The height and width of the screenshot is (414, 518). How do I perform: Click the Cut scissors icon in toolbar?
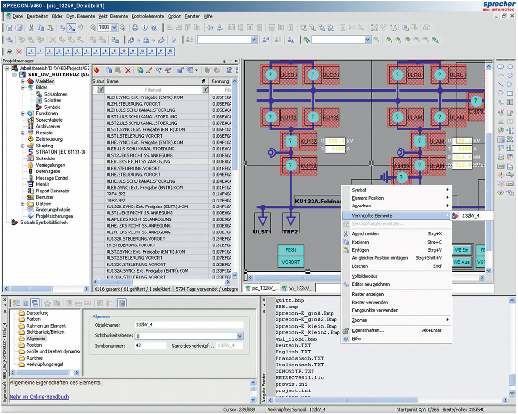pos(31,28)
